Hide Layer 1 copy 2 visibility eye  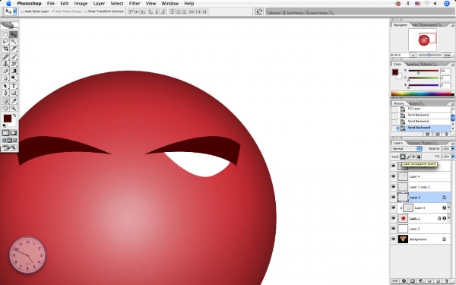(394, 187)
